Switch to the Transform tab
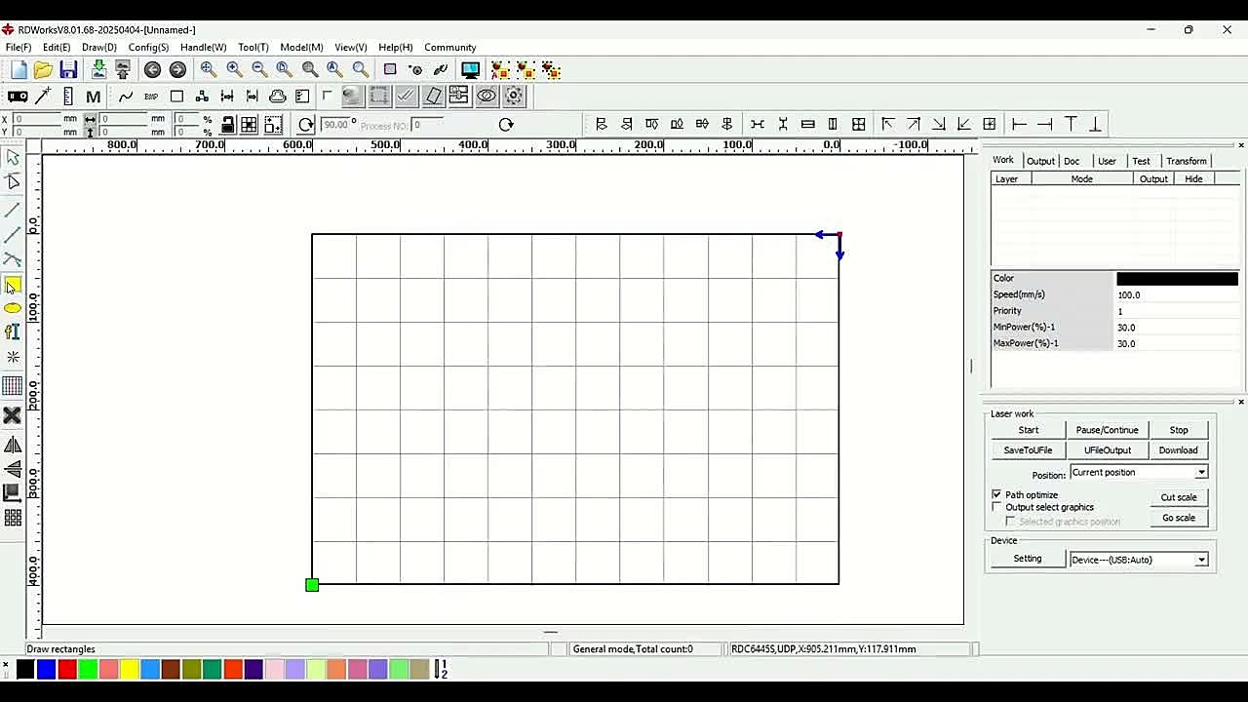This screenshot has height=702, width=1248. click(x=1187, y=161)
